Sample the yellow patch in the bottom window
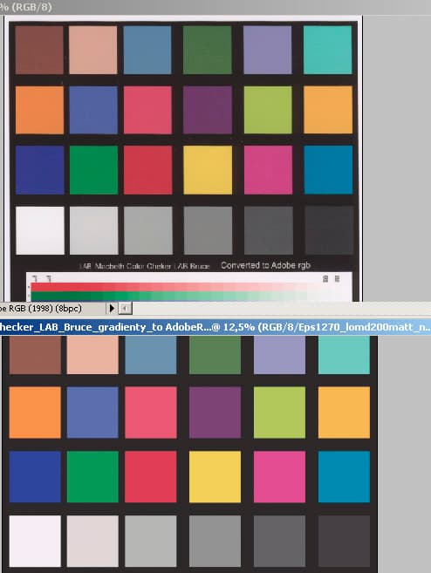This screenshot has width=431, height=573. (215, 476)
